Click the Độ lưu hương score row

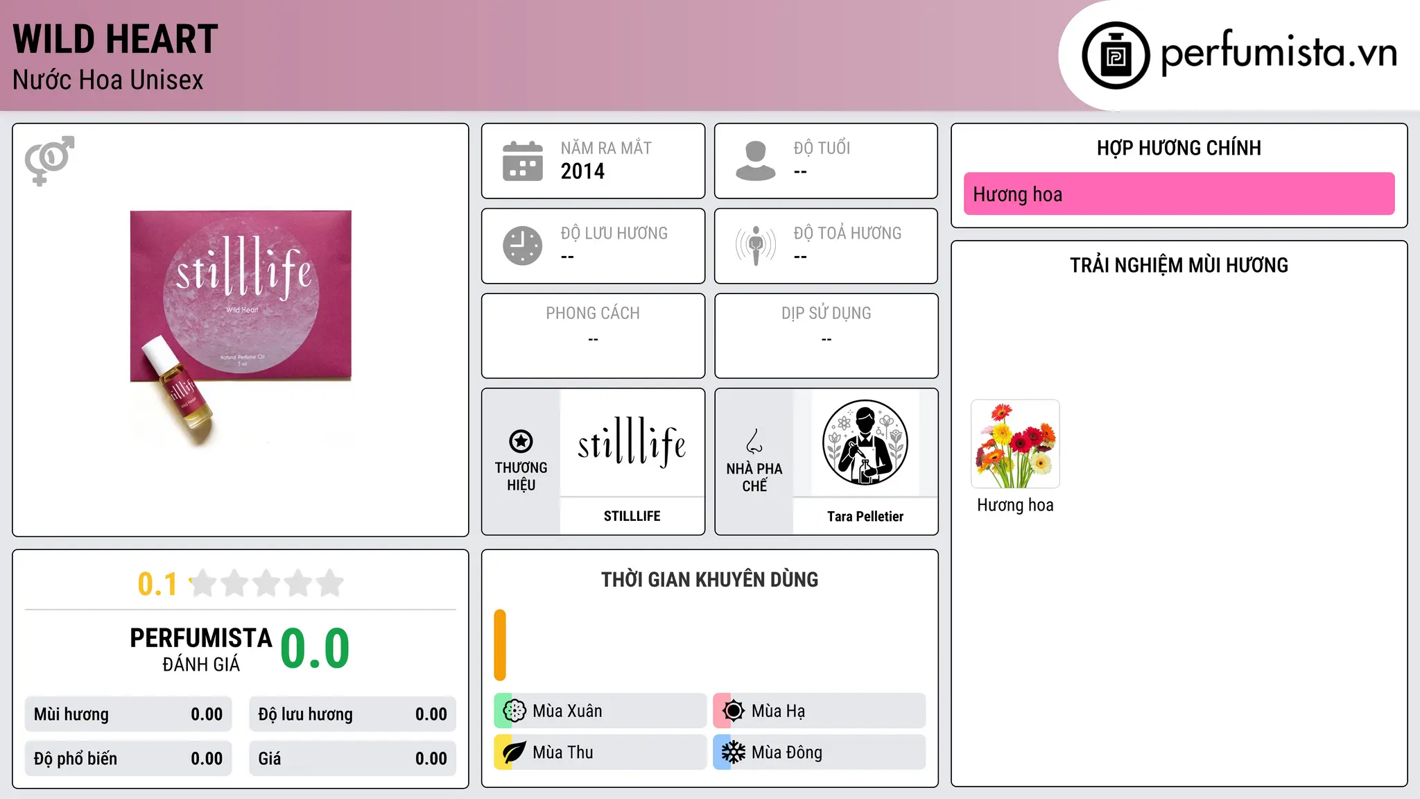352,714
